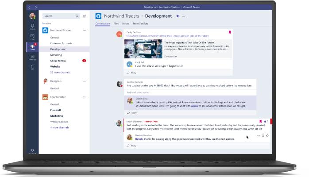Viewport: 309px width, 177px height.
Task: Open General channel under Northwind Traders
Action: coord(54,38)
